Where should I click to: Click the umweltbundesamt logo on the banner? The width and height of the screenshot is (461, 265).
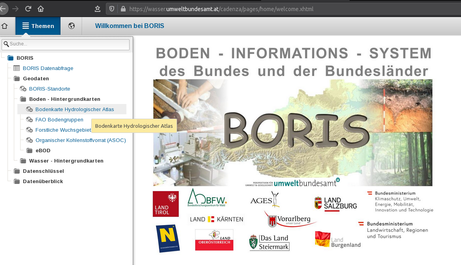tap(293, 183)
